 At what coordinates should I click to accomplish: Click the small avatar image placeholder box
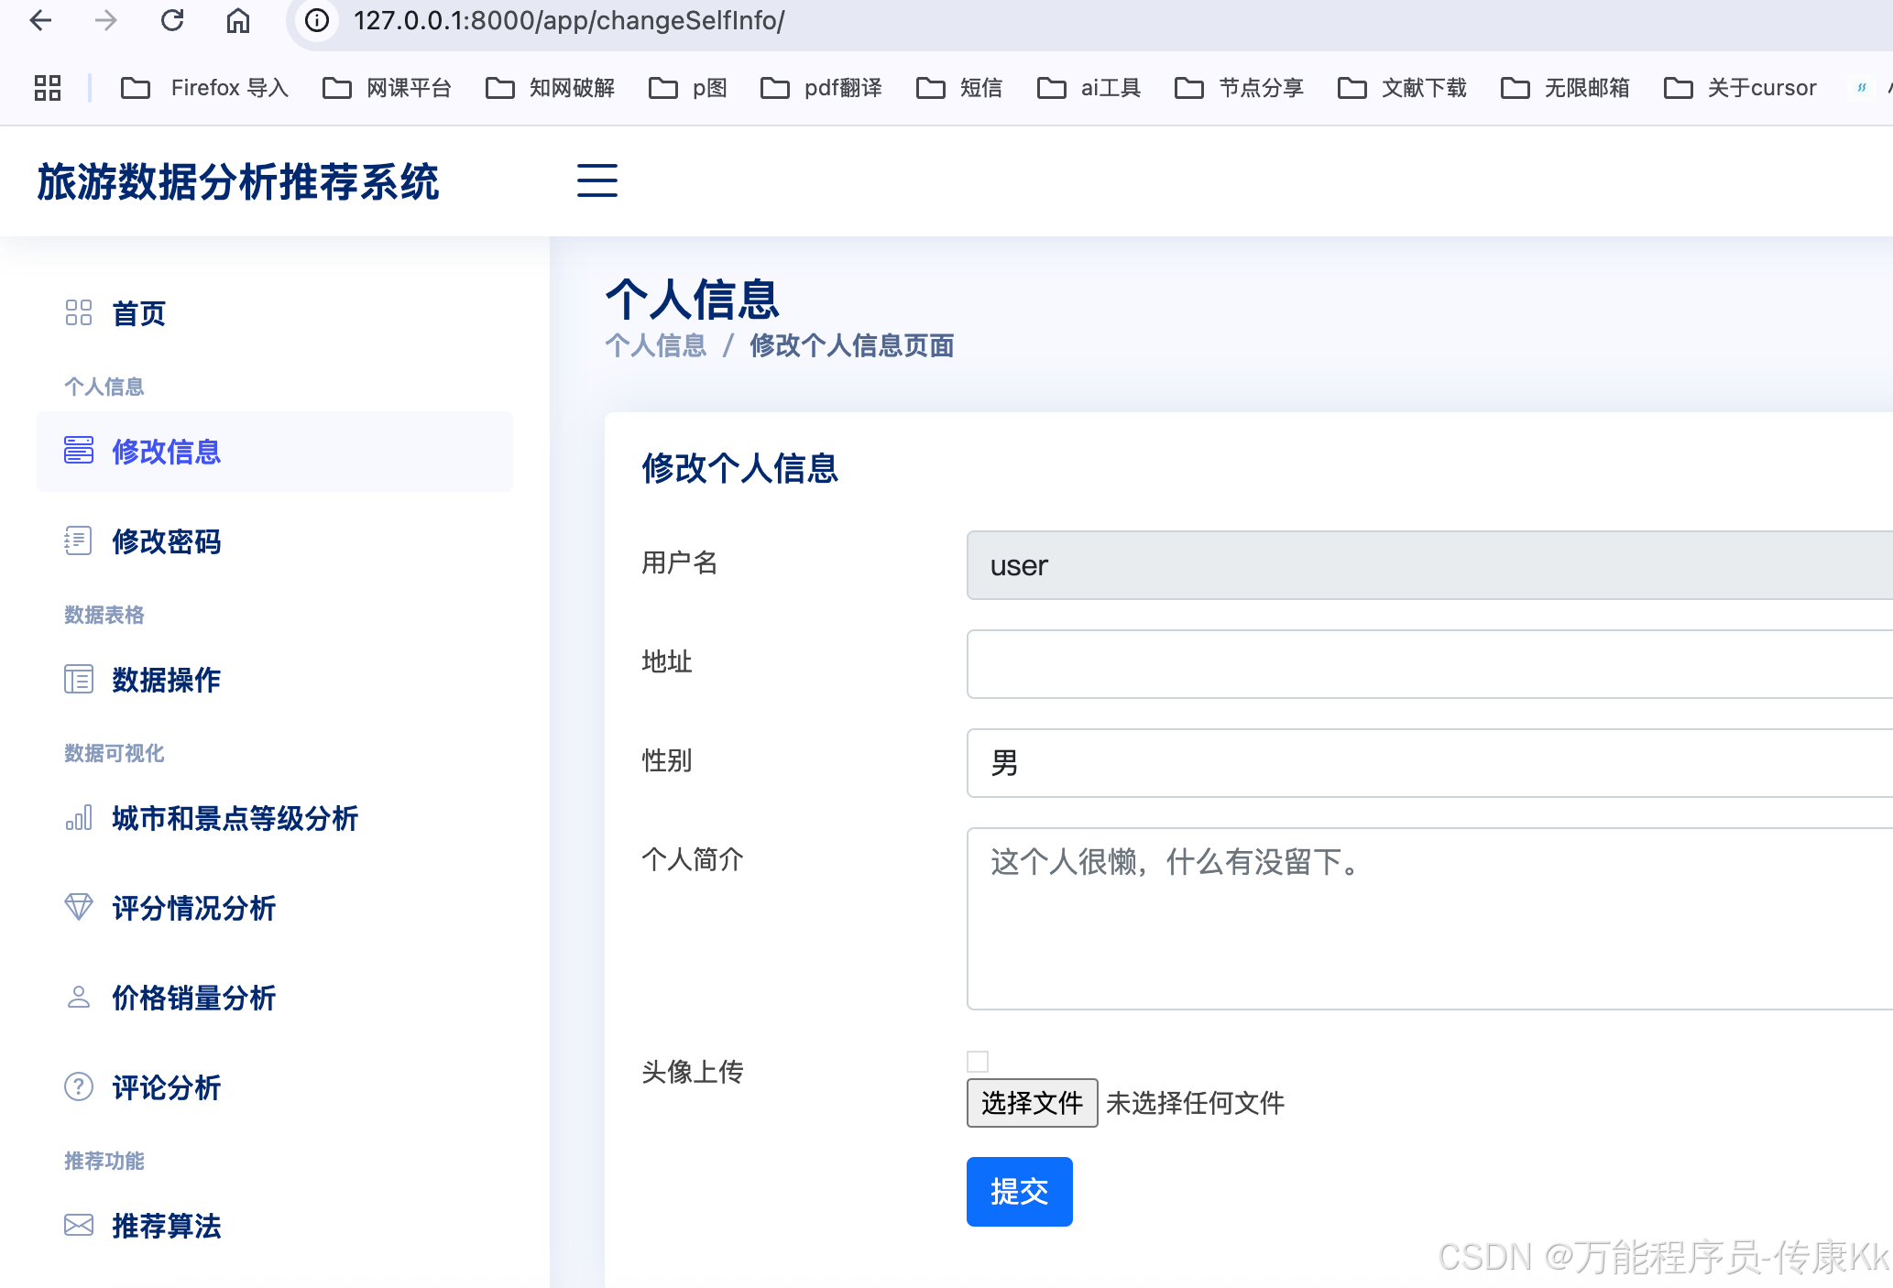pyautogui.click(x=978, y=1062)
